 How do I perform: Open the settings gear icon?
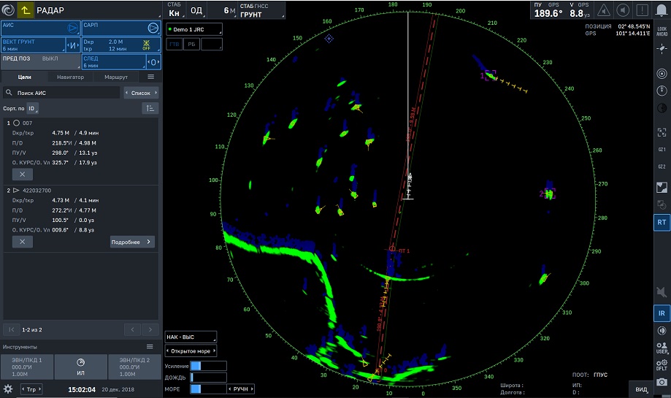[x=8, y=389]
